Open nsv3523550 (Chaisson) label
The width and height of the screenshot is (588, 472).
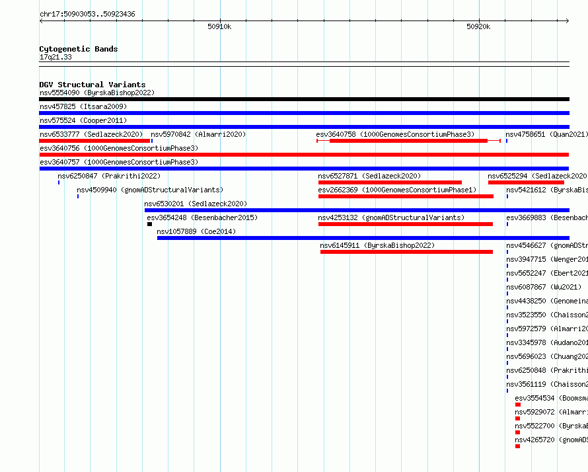pyautogui.click(x=547, y=315)
